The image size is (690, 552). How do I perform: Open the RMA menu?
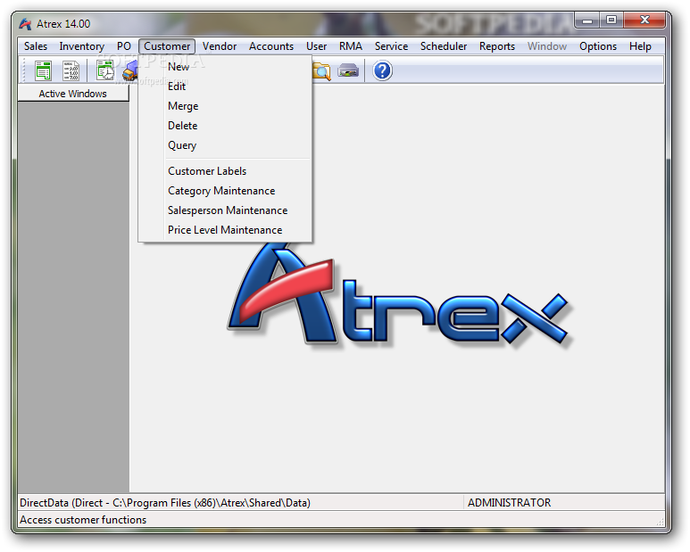coord(351,46)
